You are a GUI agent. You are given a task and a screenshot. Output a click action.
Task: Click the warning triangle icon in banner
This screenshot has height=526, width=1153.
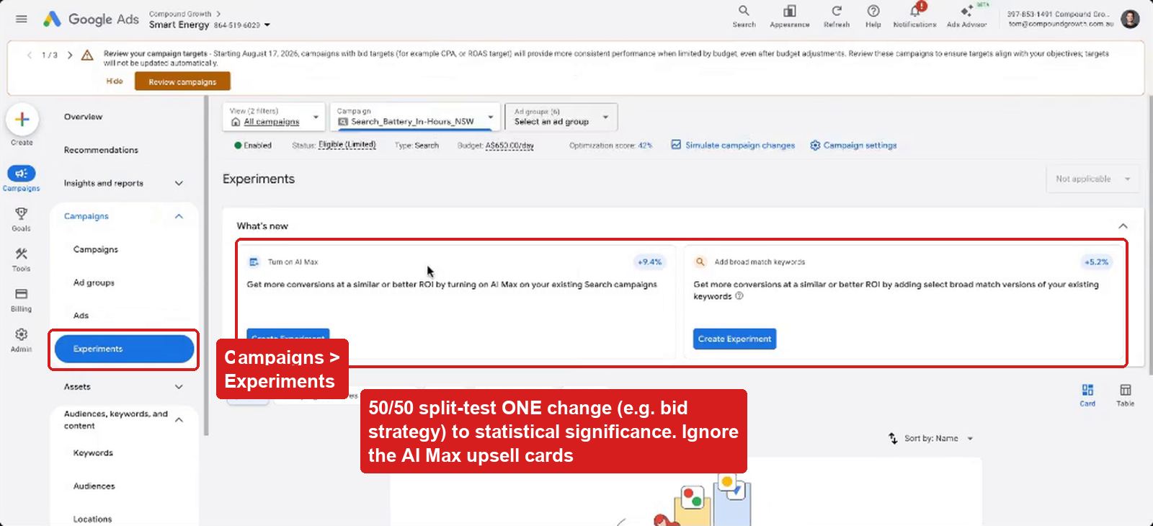coord(87,55)
